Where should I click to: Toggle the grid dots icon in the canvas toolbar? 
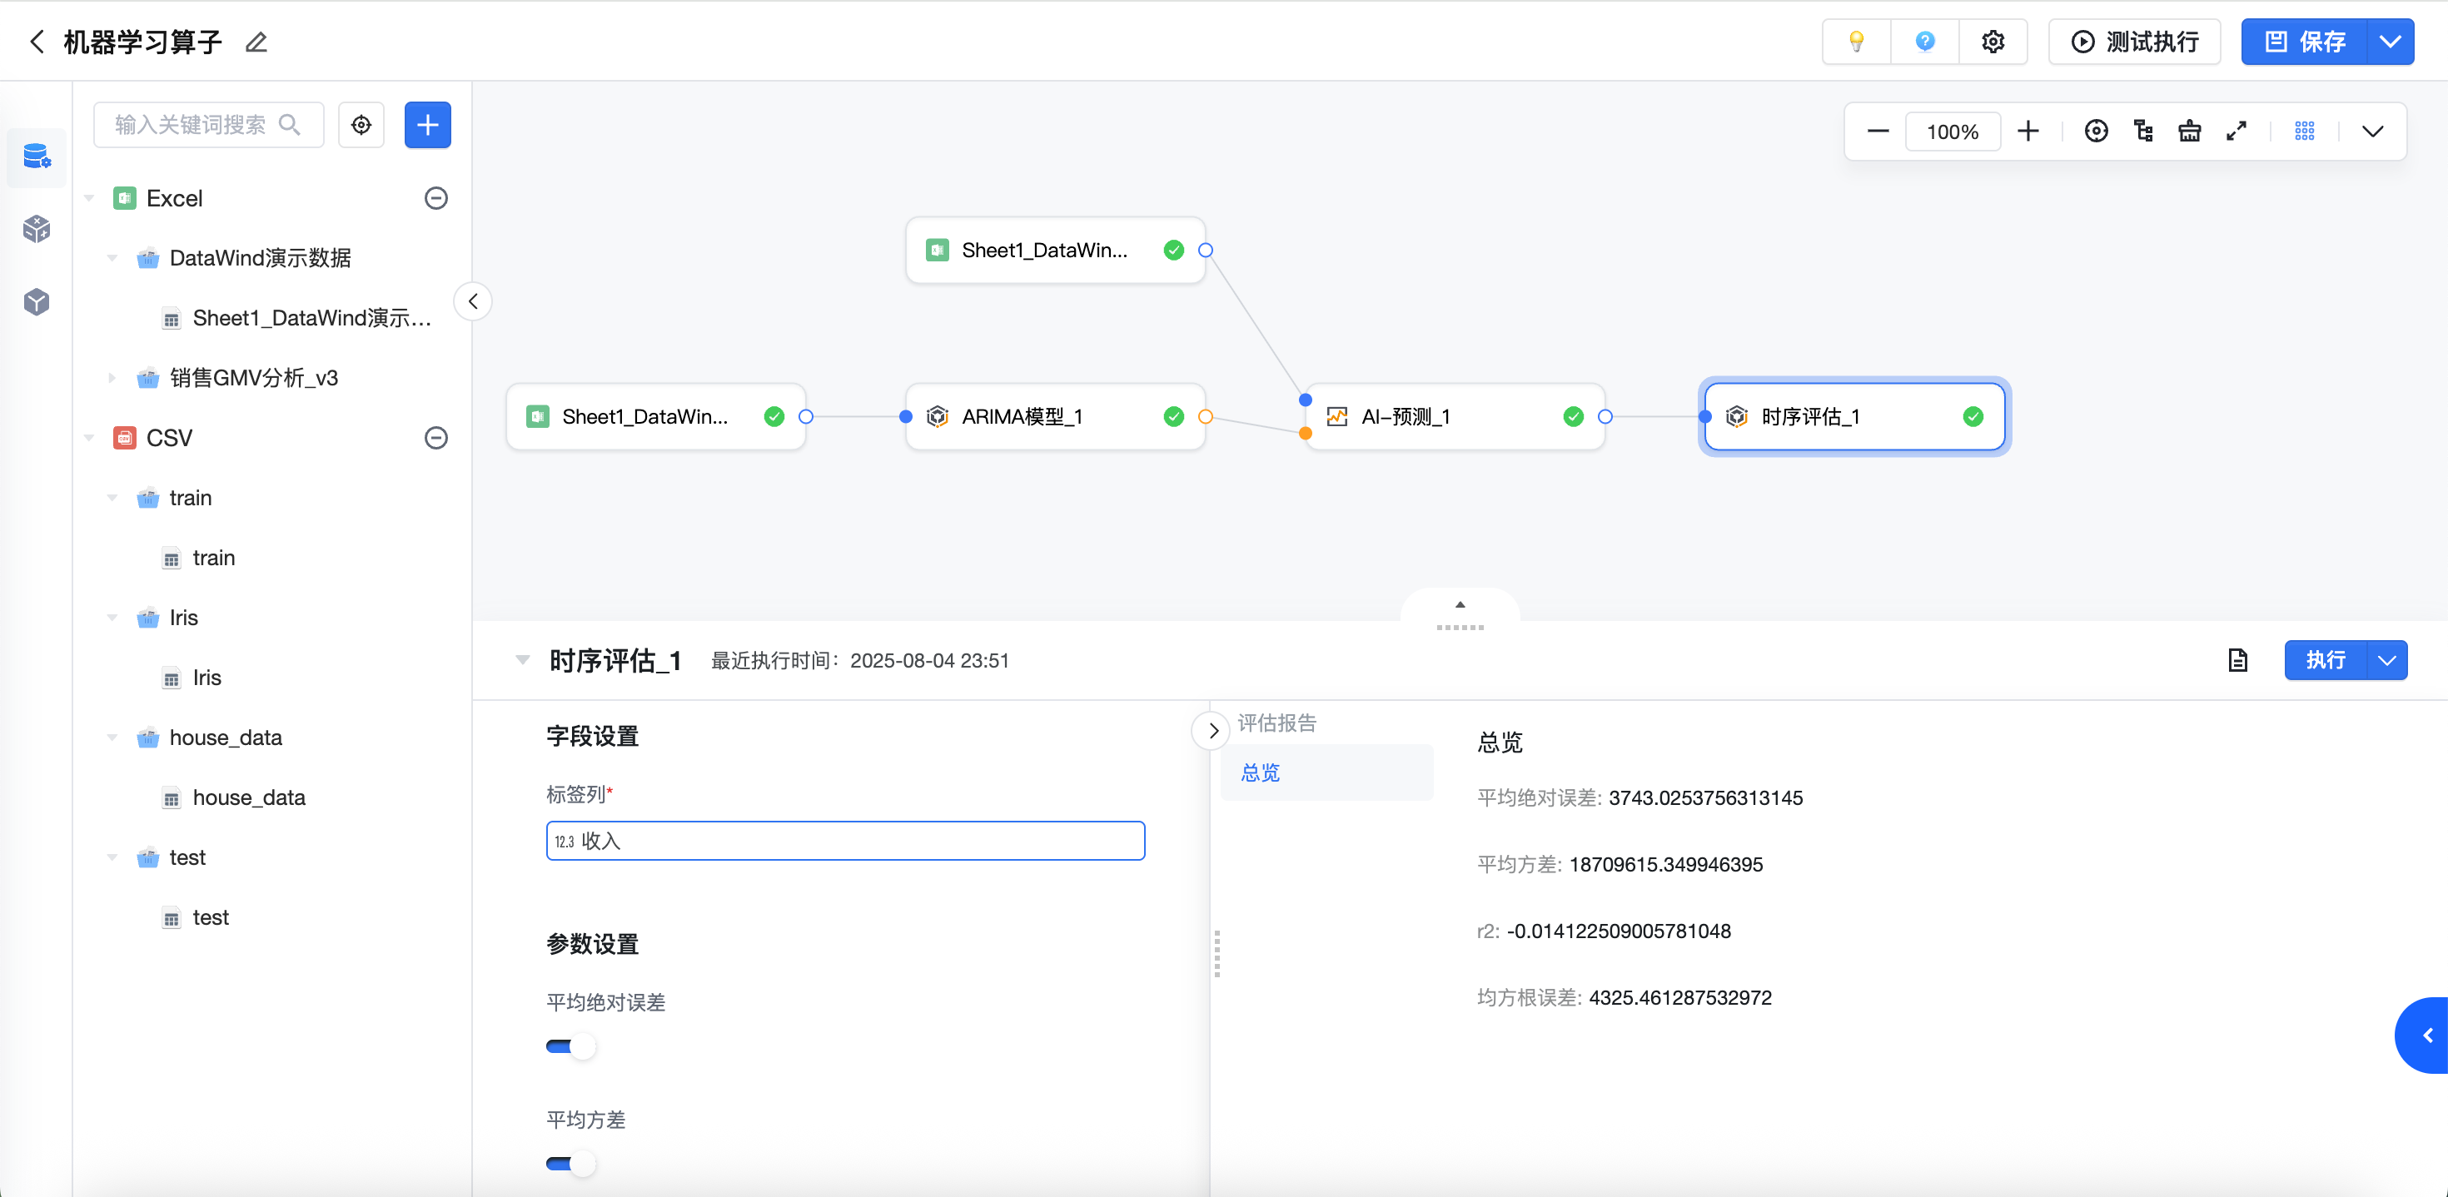click(2305, 131)
